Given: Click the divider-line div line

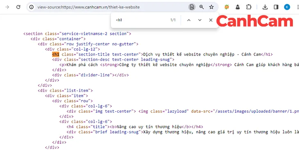Looking at the screenshot, I should 91,75.
